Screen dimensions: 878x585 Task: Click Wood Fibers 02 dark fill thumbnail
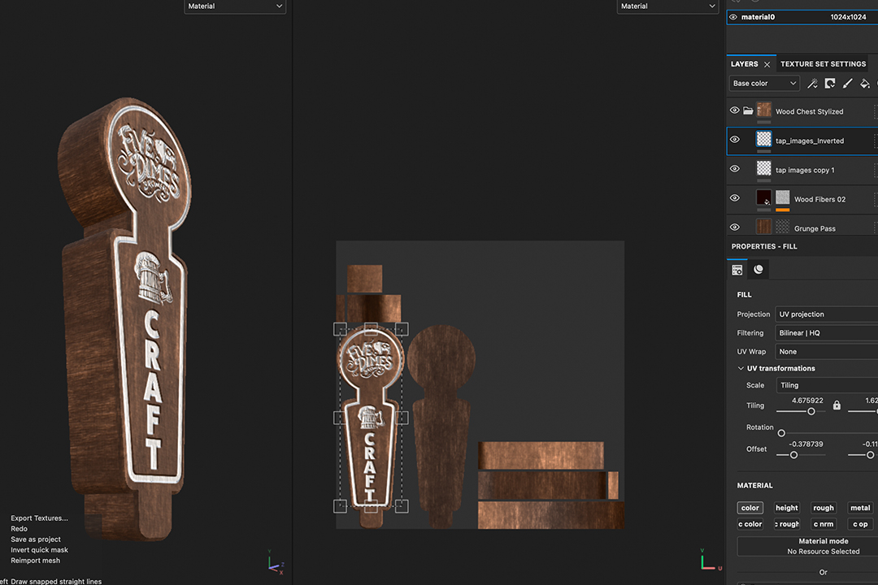[763, 197]
